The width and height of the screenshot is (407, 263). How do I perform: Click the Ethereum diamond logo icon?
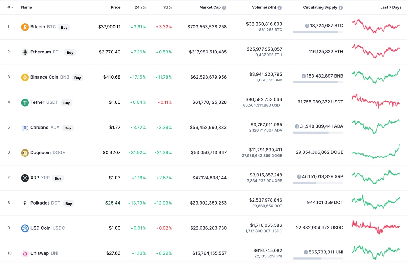pos(25,52)
